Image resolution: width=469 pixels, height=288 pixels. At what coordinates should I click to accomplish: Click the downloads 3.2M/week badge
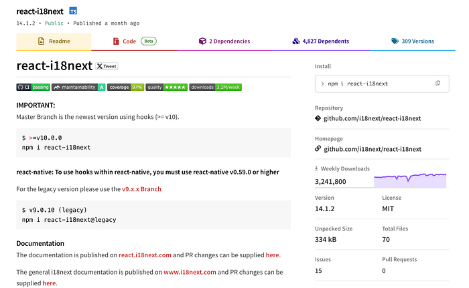(x=215, y=87)
